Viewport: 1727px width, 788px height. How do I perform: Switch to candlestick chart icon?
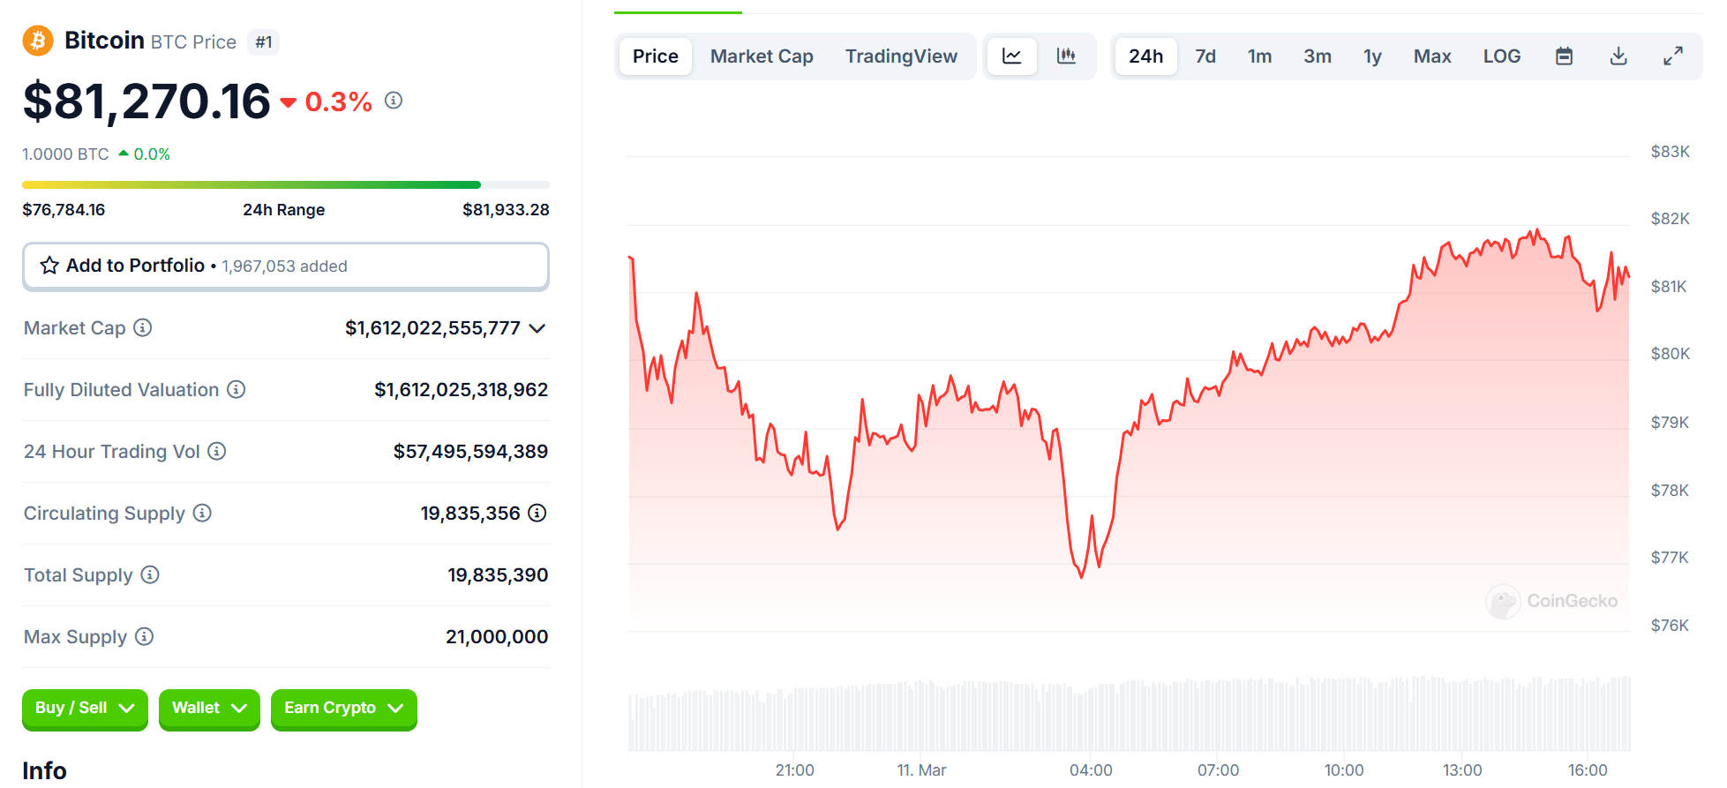tap(1067, 56)
